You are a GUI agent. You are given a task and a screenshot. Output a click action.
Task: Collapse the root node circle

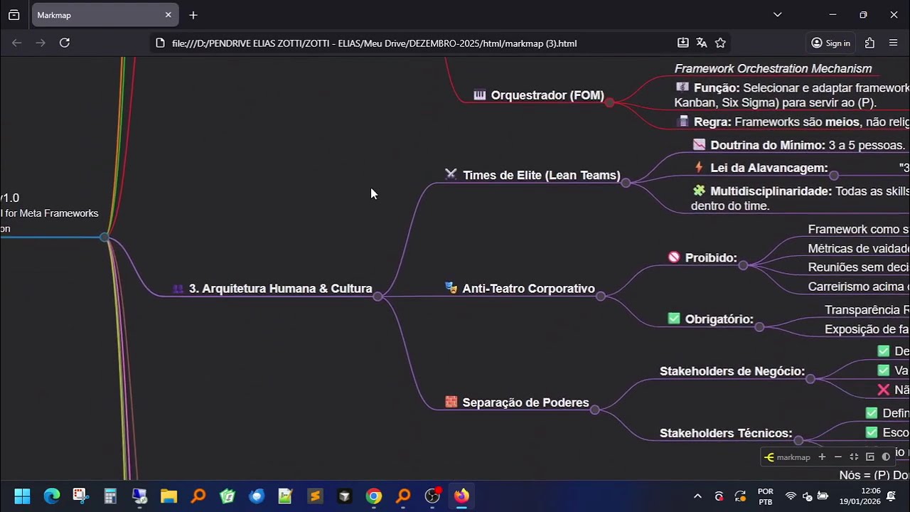pyautogui.click(x=105, y=237)
